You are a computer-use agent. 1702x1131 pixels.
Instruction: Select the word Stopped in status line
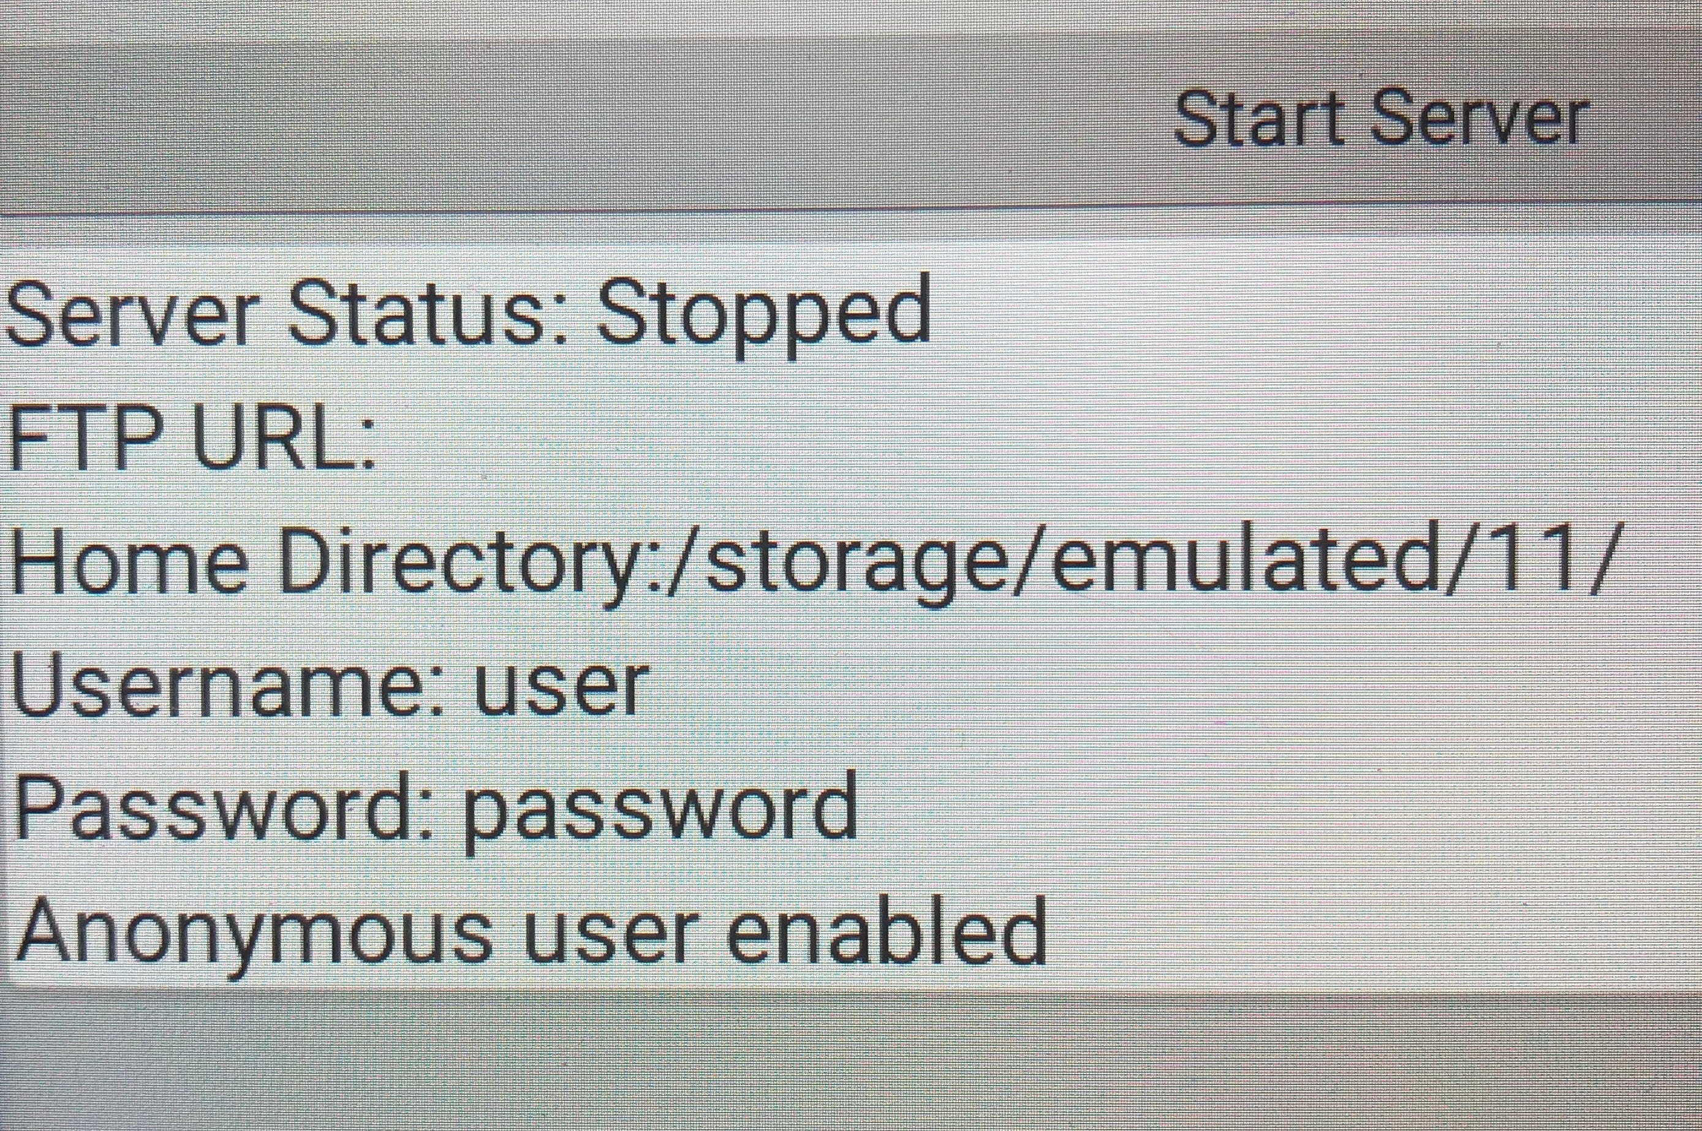[764, 317]
